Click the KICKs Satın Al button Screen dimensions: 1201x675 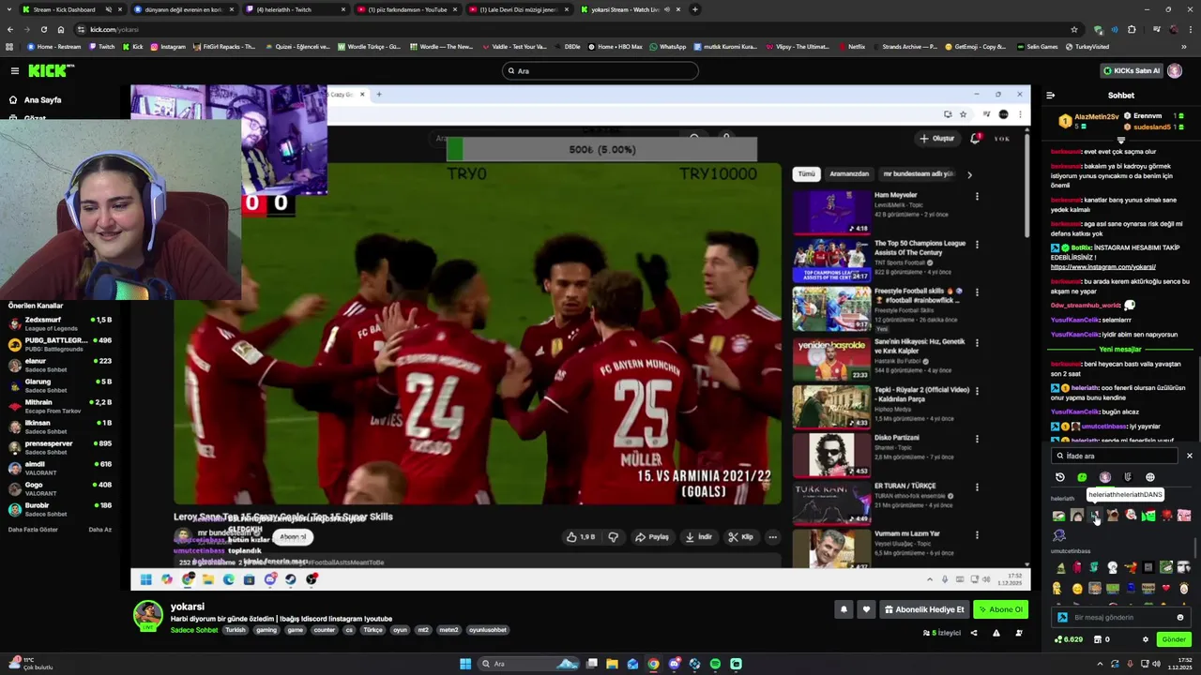(1132, 70)
